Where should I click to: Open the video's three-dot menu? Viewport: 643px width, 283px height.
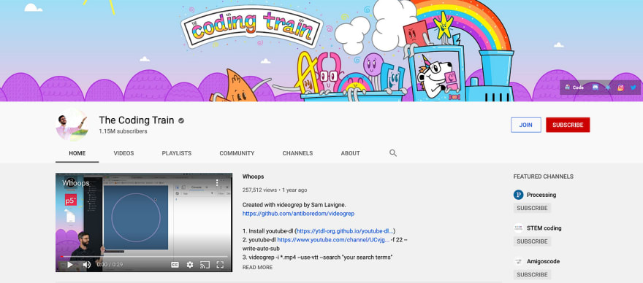pyautogui.click(x=217, y=182)
